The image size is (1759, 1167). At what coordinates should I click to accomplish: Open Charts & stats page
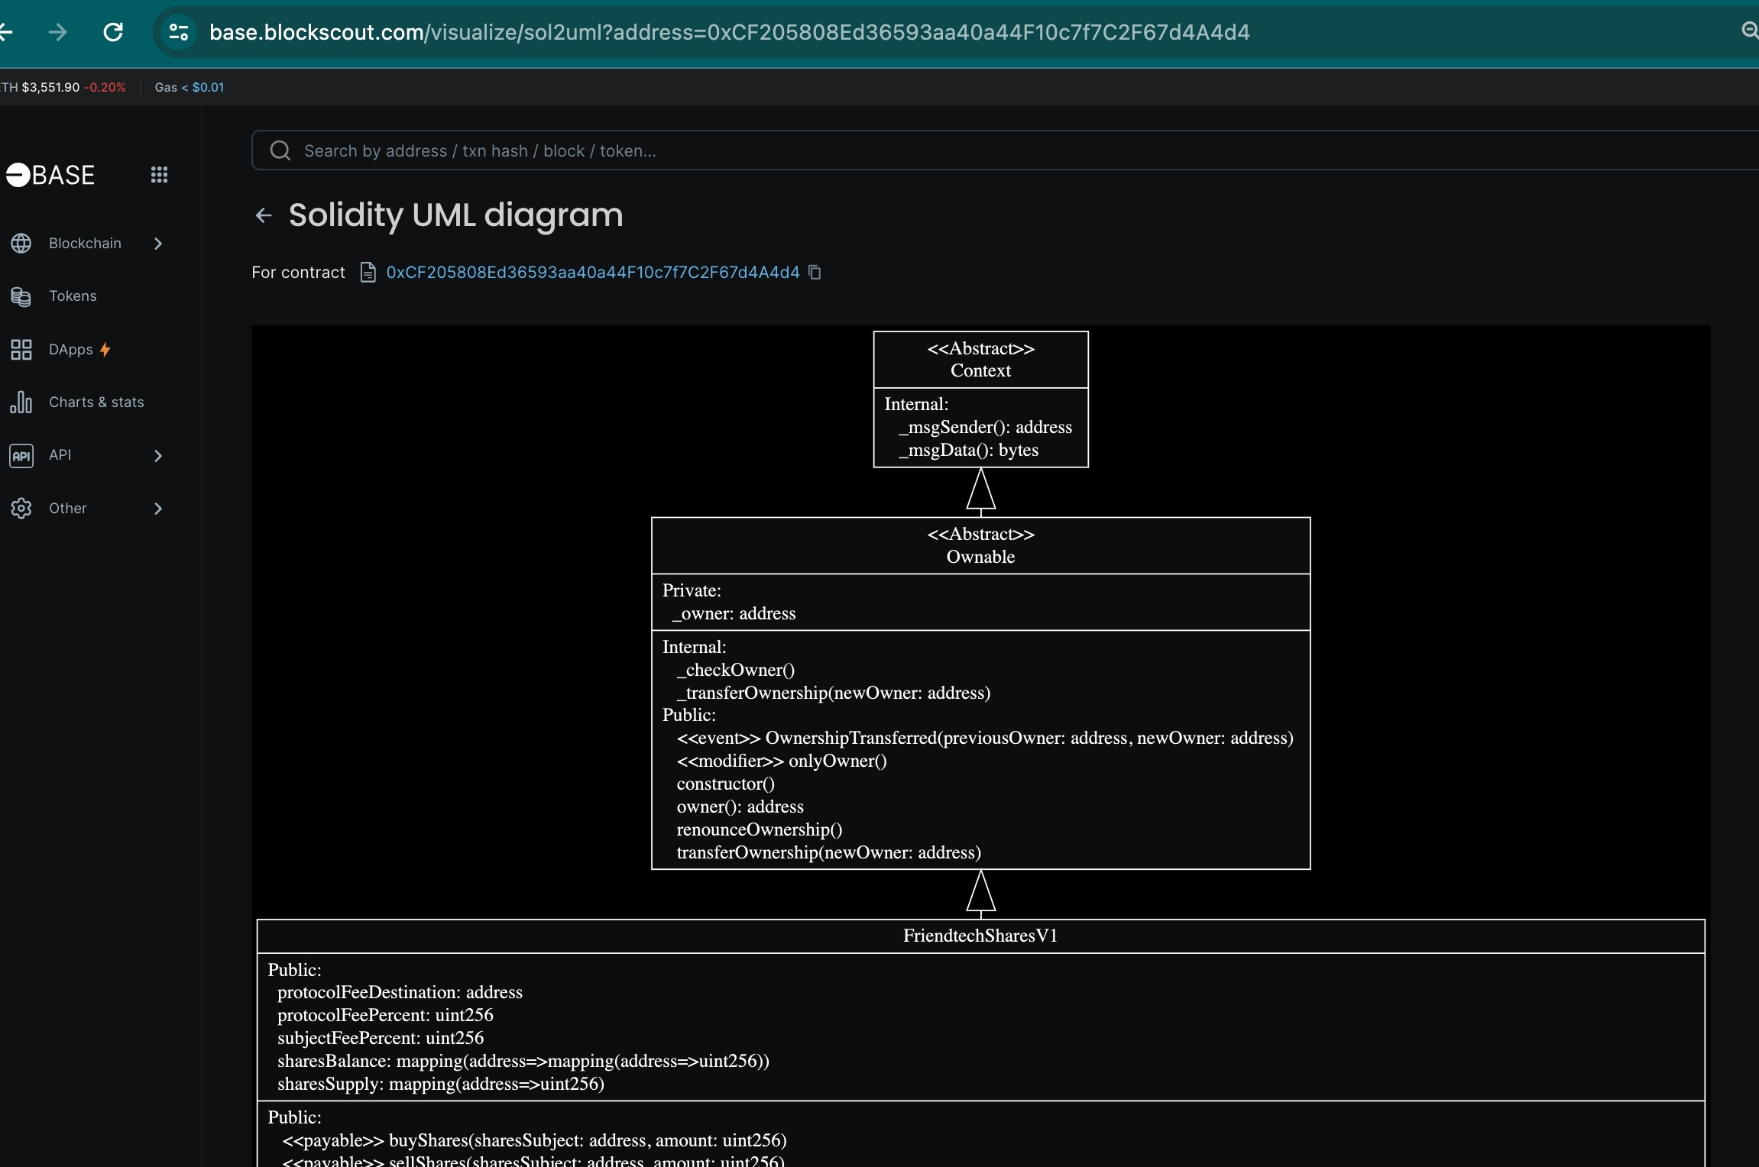tap(96, 402)
